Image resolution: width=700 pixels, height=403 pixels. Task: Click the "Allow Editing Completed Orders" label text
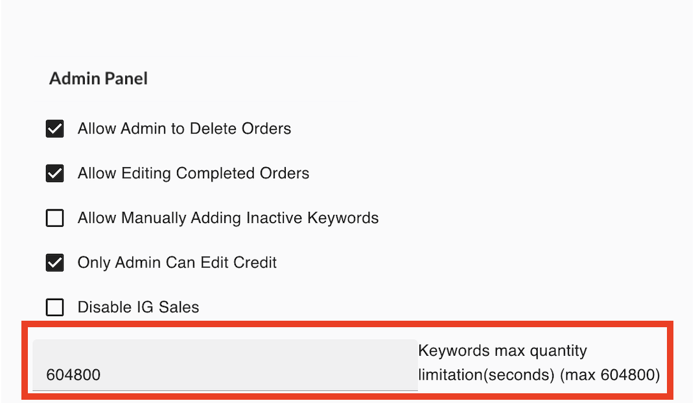click(x=193, y=173)
